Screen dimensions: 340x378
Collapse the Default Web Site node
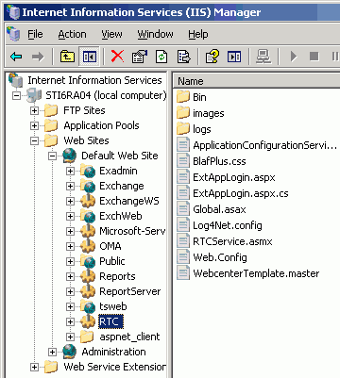pyautogui.click(x=52, y=156)
